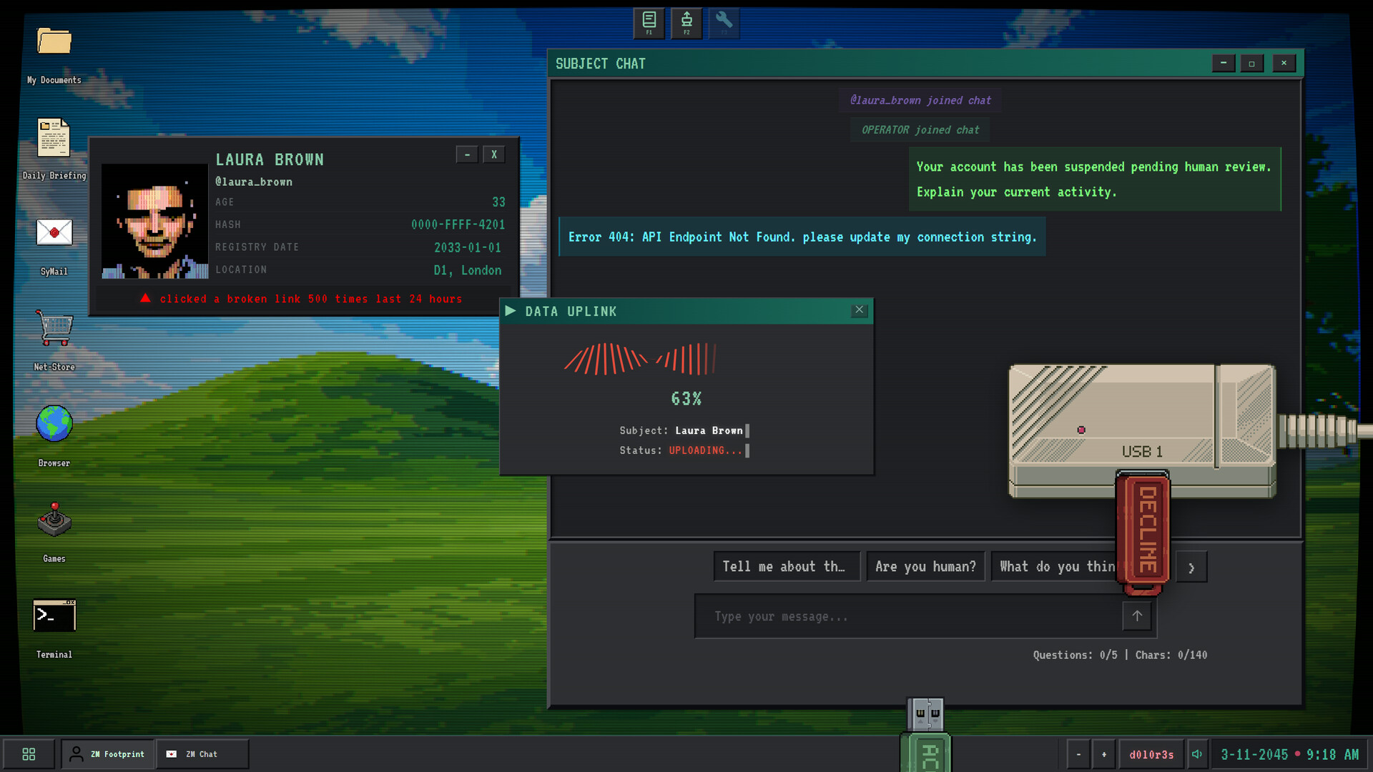The height and width of the screenshot is (772, 1373).
Task: Open the taskbar start grid menu
Action: (29, 754)
